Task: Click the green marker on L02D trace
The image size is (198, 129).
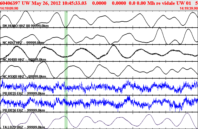Action: point(66,121)
